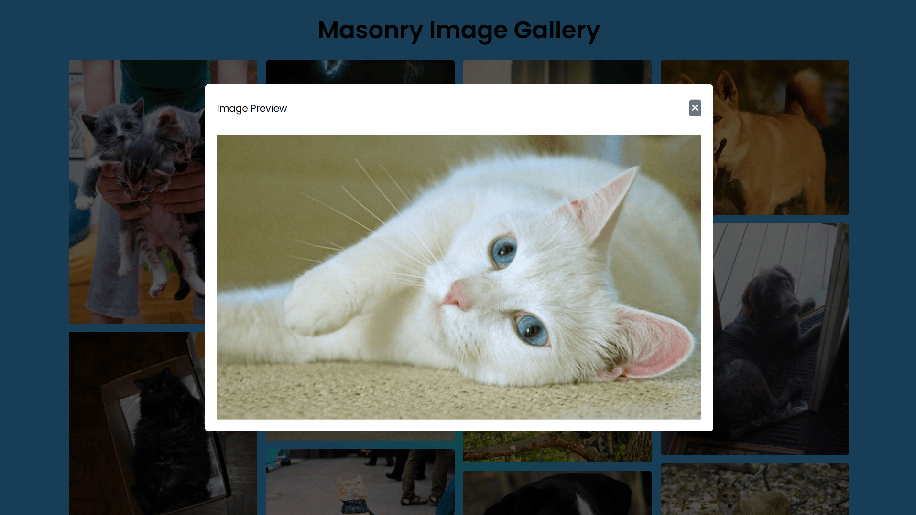Select the gray curtain thumbnail above modal
916x515 pixels.
557,72
